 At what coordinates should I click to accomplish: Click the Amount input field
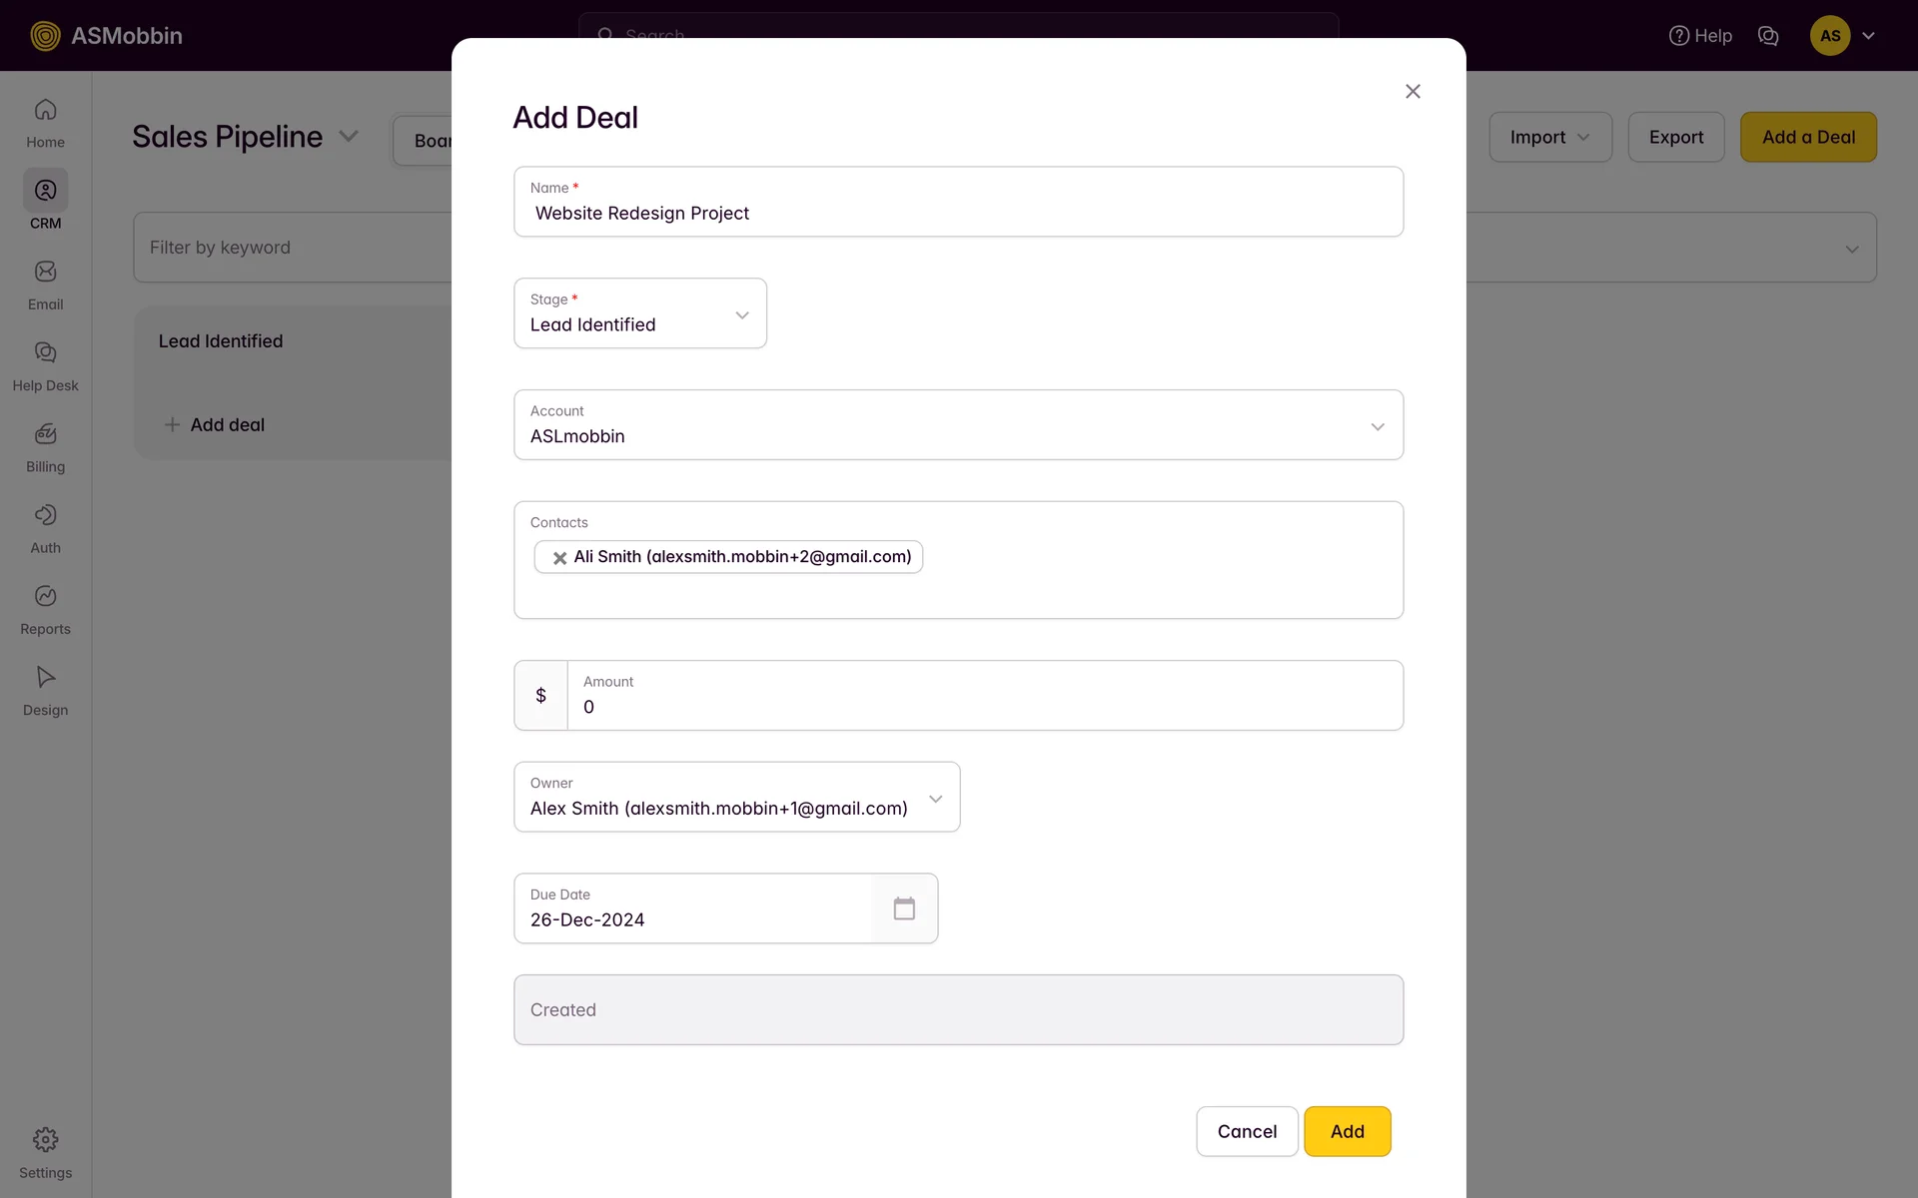[x=984, y=707]
